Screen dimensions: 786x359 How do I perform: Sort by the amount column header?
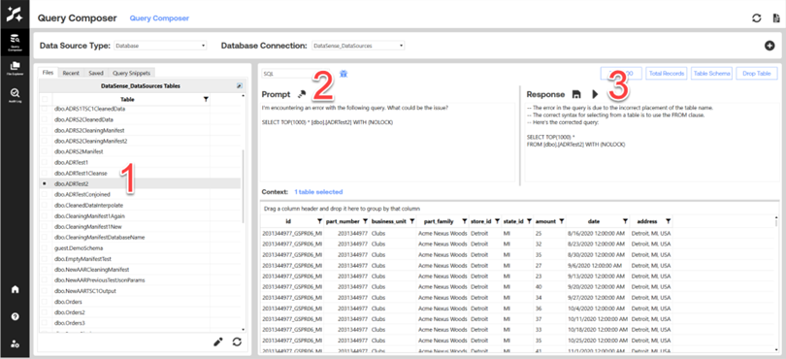pos(545,221)
